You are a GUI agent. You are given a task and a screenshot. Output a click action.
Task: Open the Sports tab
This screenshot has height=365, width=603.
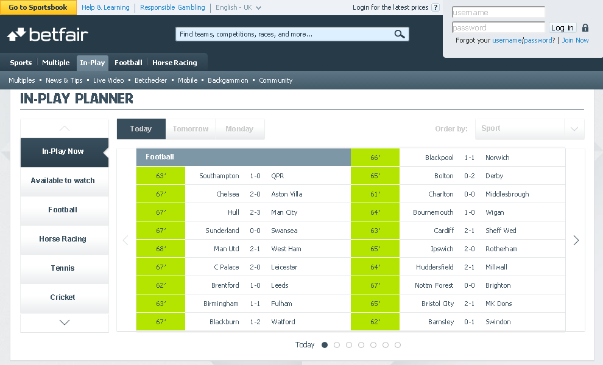(x=21, y=63)
